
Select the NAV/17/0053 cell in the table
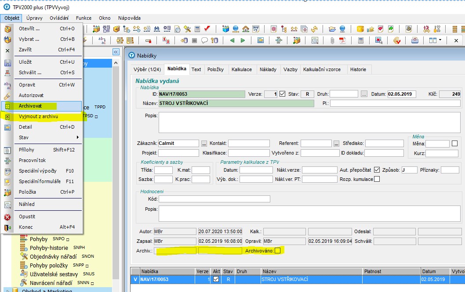pos(167,279)
